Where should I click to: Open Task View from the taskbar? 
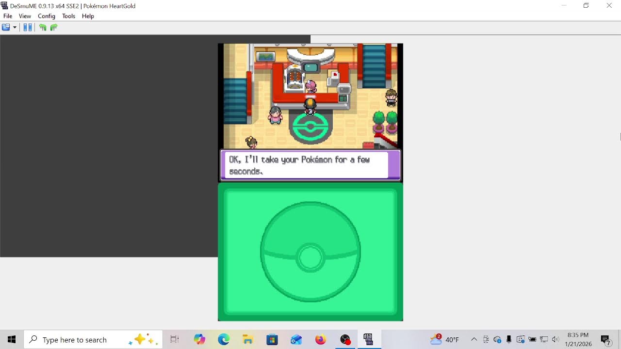pyautogui.click(x=175, y=340)
